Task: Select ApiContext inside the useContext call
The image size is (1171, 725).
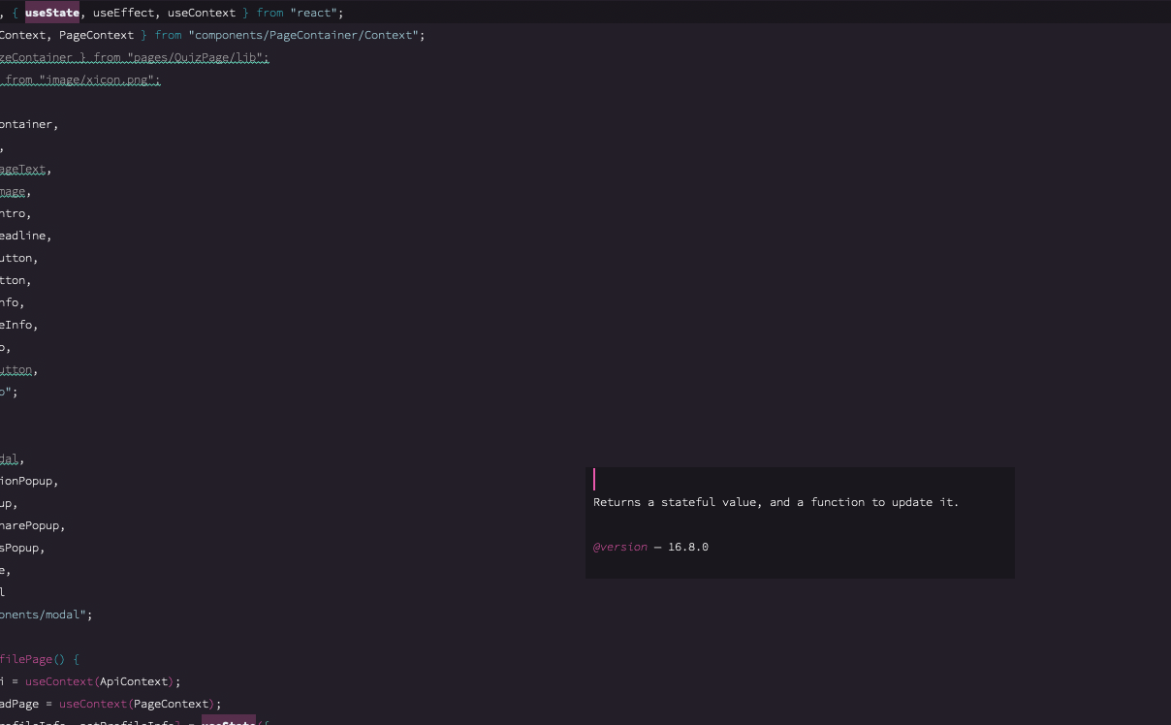Action: pos(136,680)
